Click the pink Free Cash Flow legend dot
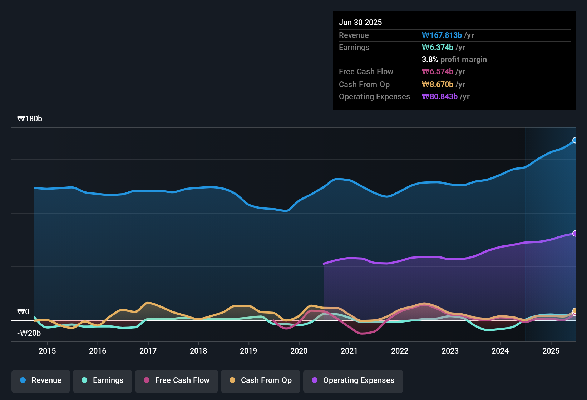 point(146,380)
